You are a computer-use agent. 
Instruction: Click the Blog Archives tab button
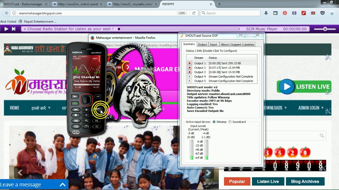pos(305,181)
